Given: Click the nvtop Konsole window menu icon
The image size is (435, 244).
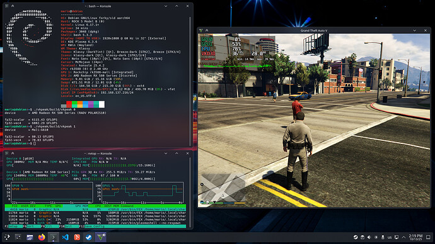Looking at the screenshot, I should [x=7, y=153].
